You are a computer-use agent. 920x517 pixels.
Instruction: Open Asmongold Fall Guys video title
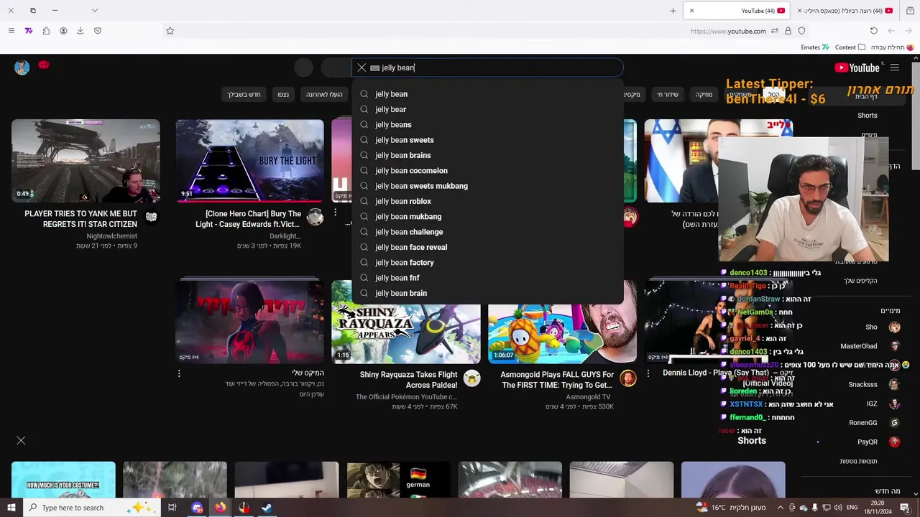[557, 380]
